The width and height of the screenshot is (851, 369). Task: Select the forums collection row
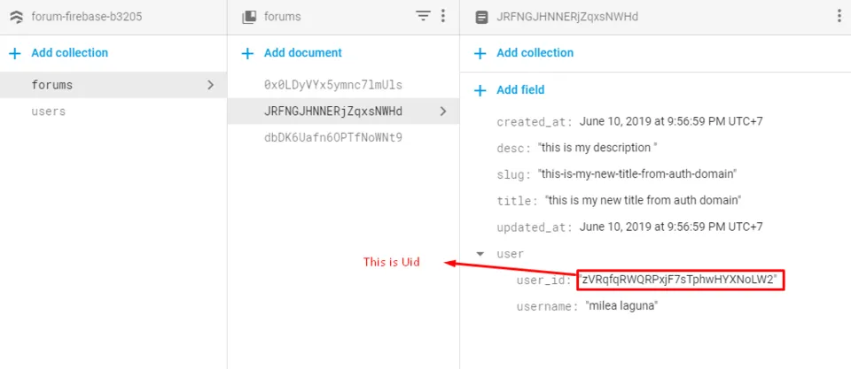(x=113, y=85)
